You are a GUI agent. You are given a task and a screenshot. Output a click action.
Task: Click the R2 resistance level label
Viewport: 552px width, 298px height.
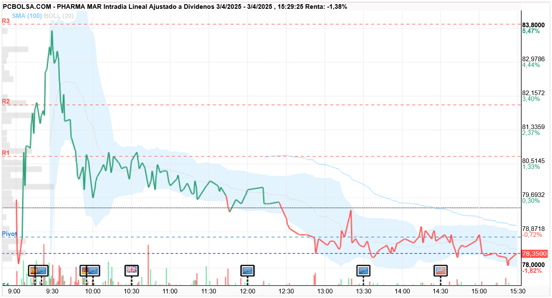tap(5, 101)
